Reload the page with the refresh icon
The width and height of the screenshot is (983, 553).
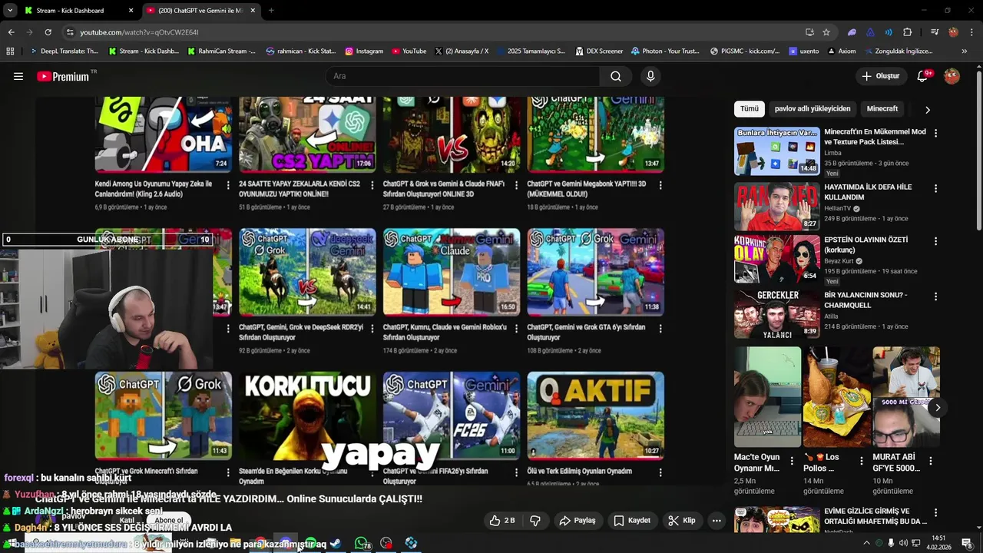tap(48, 32)
